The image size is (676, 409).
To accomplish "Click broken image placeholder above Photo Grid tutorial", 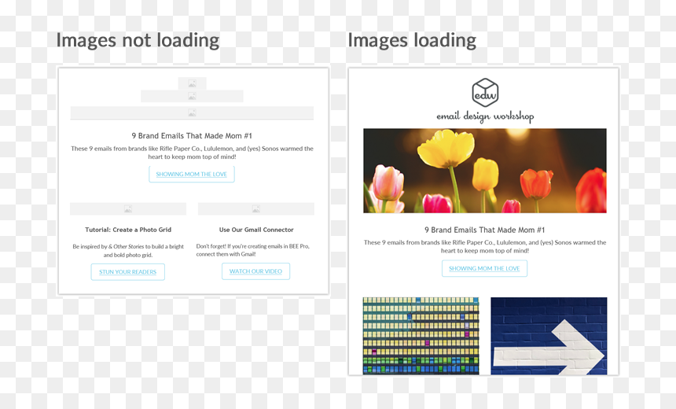I will pyautogui.click(x=128, y=208).
